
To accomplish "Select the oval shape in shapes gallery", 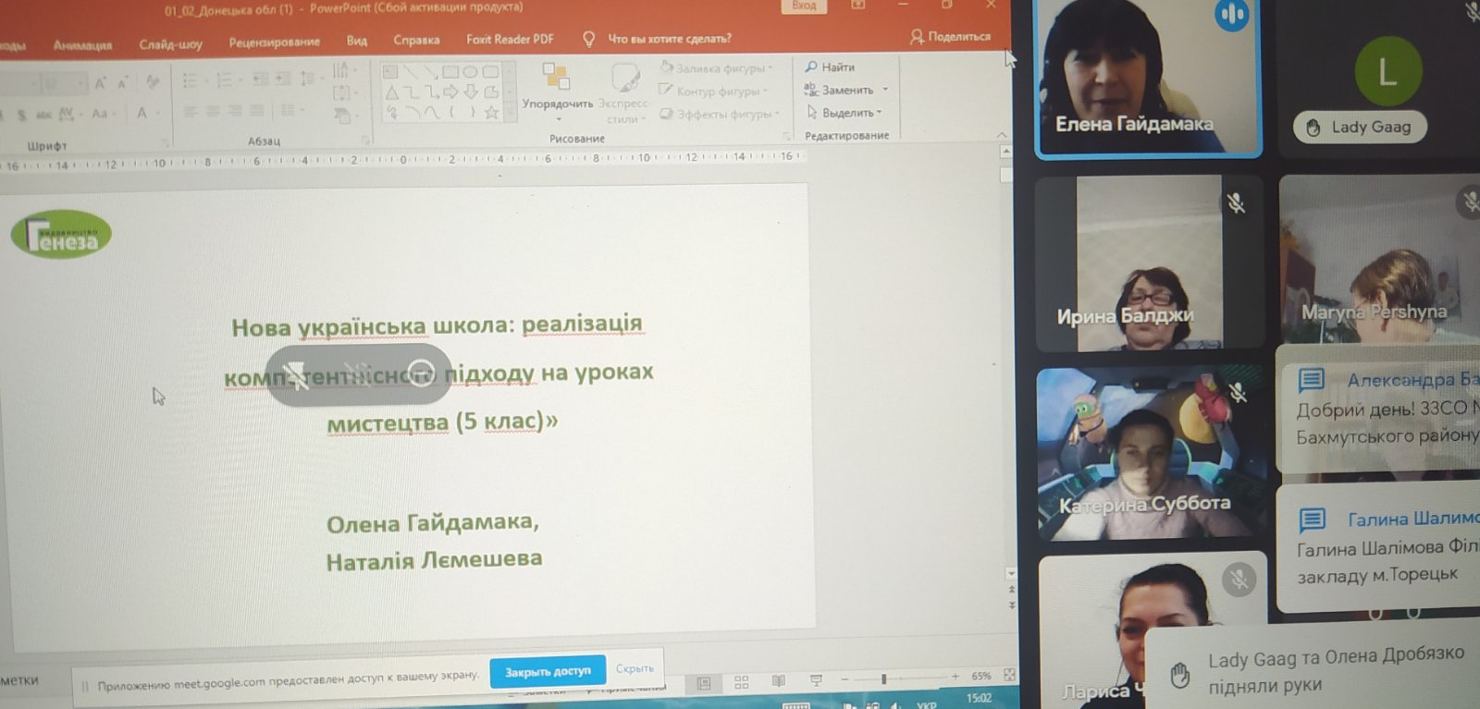I will 471,71.
